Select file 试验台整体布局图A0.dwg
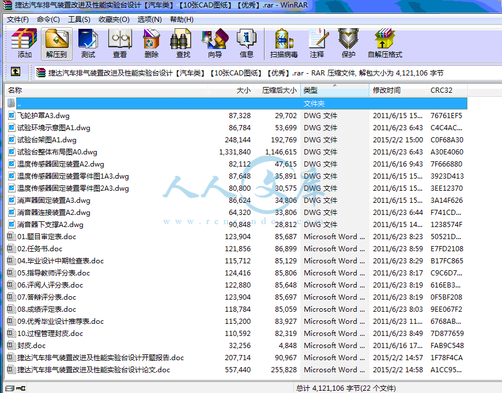This screenshot has height=393, width=502. point(57,152)
